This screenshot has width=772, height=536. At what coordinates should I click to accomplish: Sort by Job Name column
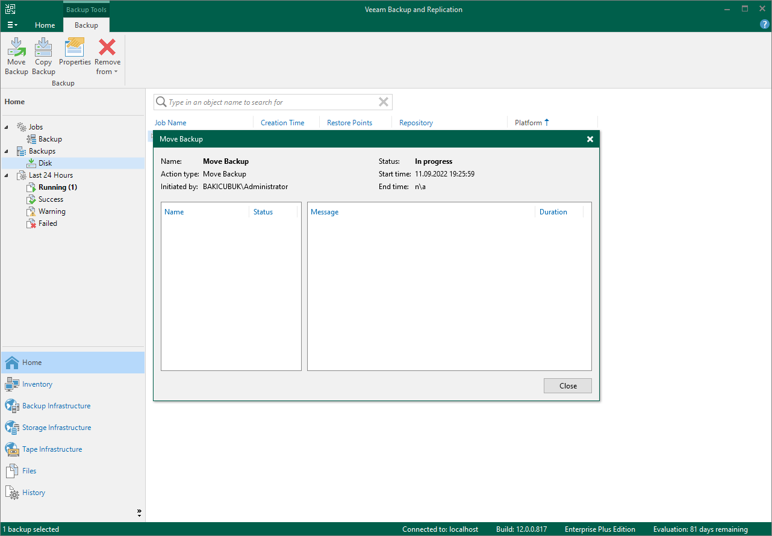170,123
